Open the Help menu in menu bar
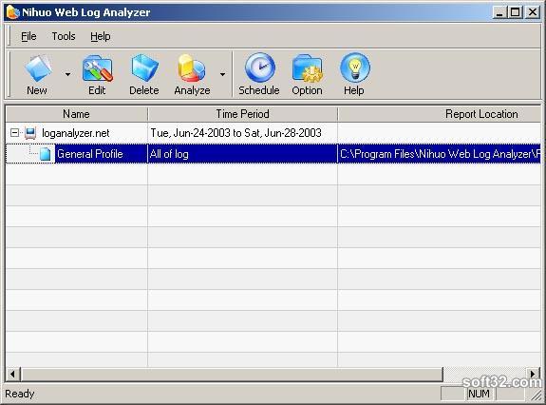This screenshot has height=405, width=546. point(101,36)
